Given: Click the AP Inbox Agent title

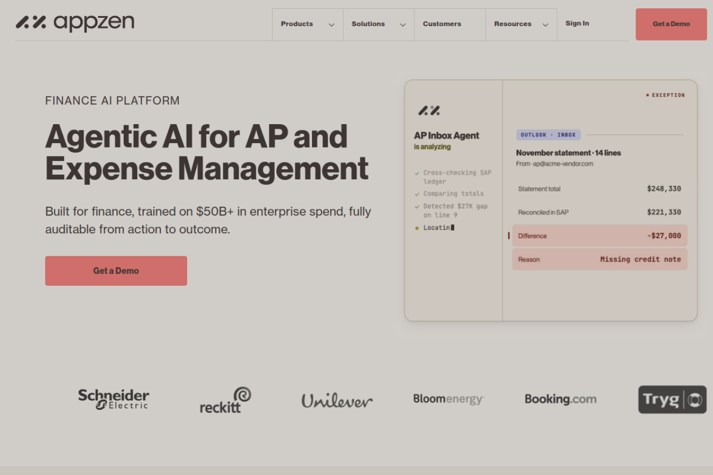Looking at the screenshot, I should tap(447, 135).
